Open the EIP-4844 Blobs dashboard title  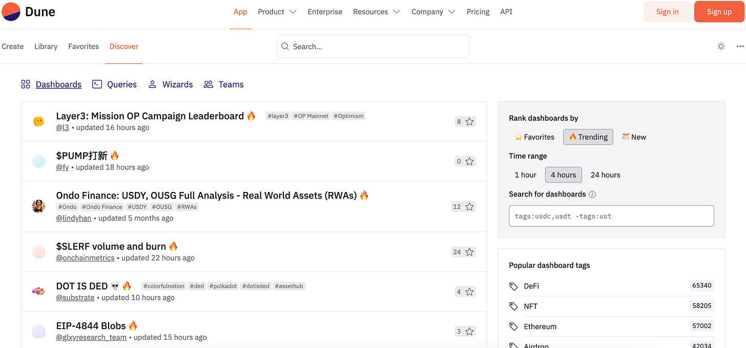[x=91, y=325]
